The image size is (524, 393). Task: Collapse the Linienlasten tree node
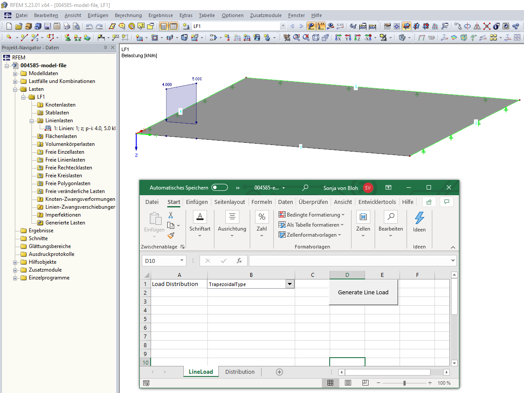point(31,121)
